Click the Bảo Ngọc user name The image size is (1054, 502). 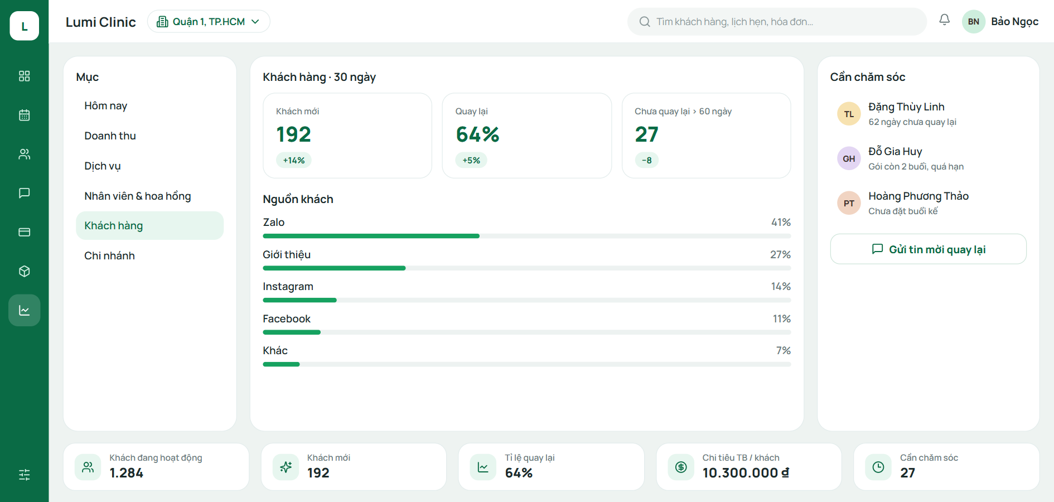point(1015,22)
